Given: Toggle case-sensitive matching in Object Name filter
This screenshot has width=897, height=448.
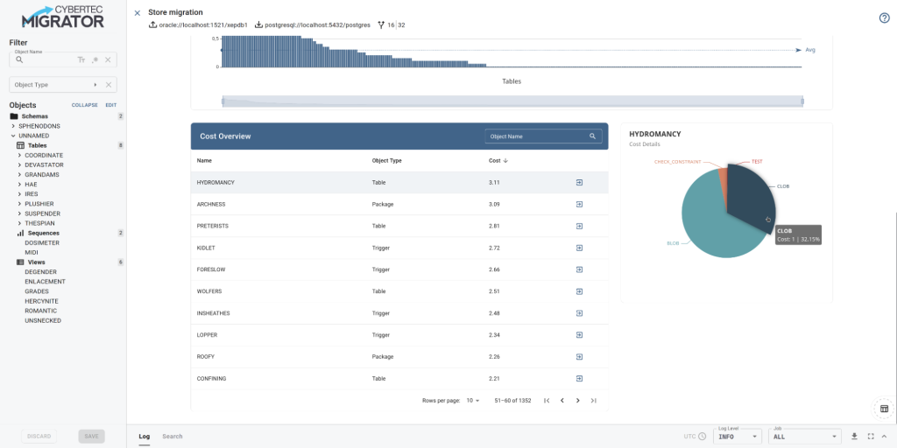Looking at the screenshot, I should (81, 59).
